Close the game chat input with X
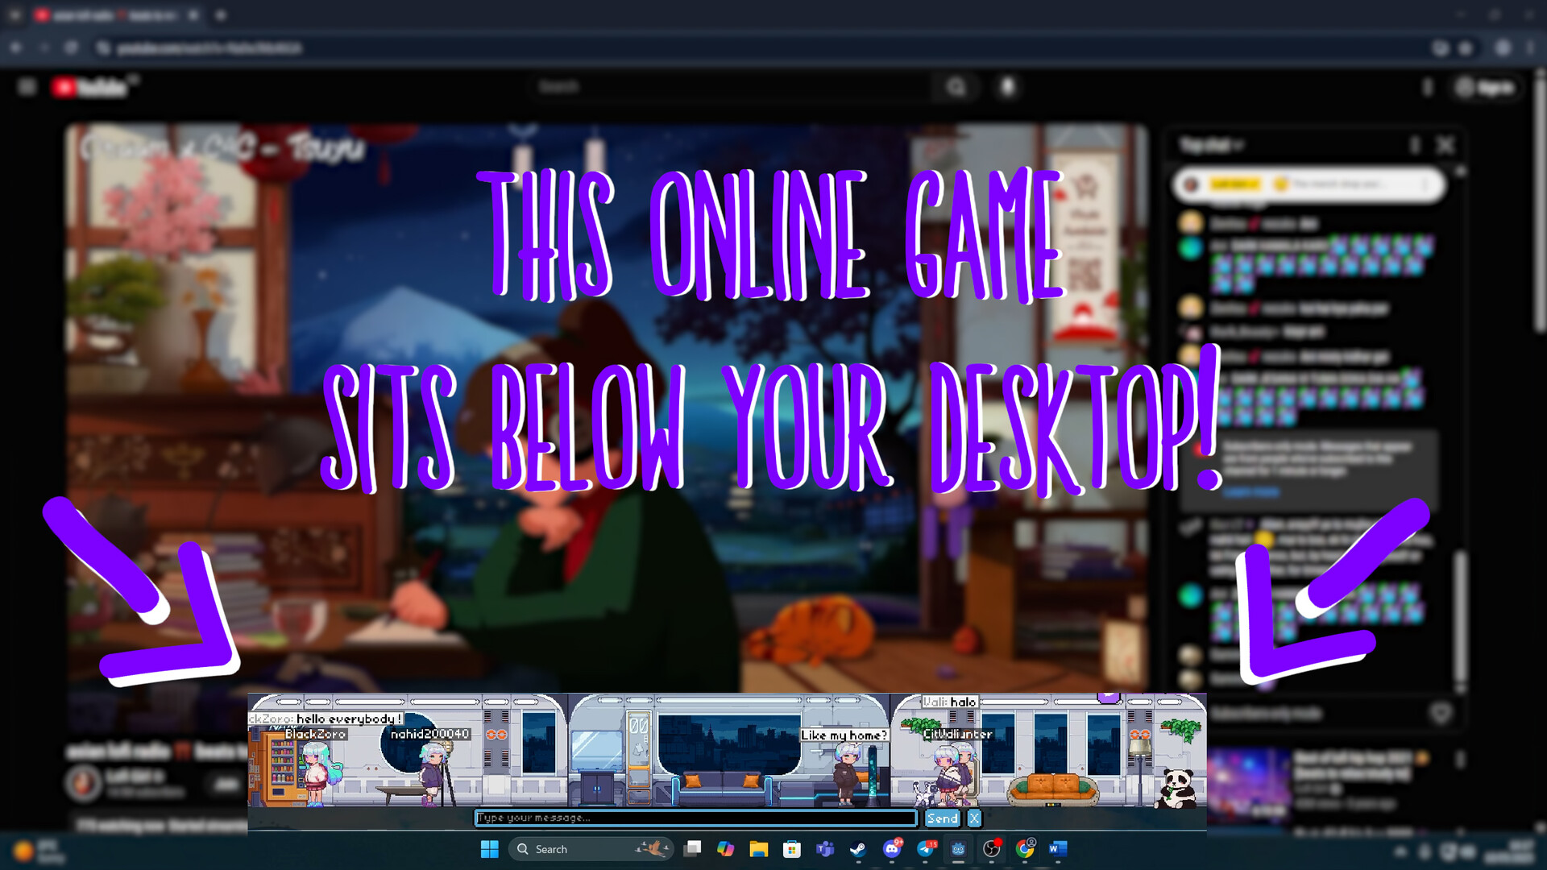Viewport: 1547px width, 870px height. [x=974, y=818]
